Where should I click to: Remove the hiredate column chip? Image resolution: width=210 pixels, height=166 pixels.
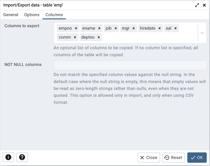coord(159,28)
